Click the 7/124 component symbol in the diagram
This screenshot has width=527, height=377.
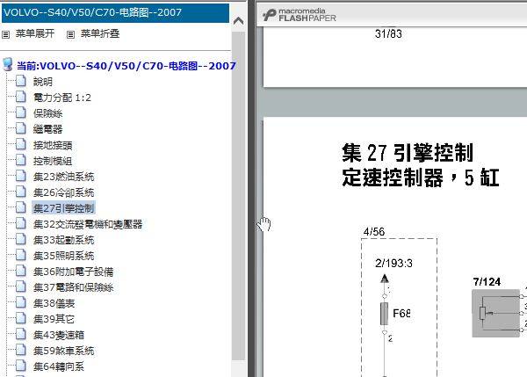click(x=495, y=313)
